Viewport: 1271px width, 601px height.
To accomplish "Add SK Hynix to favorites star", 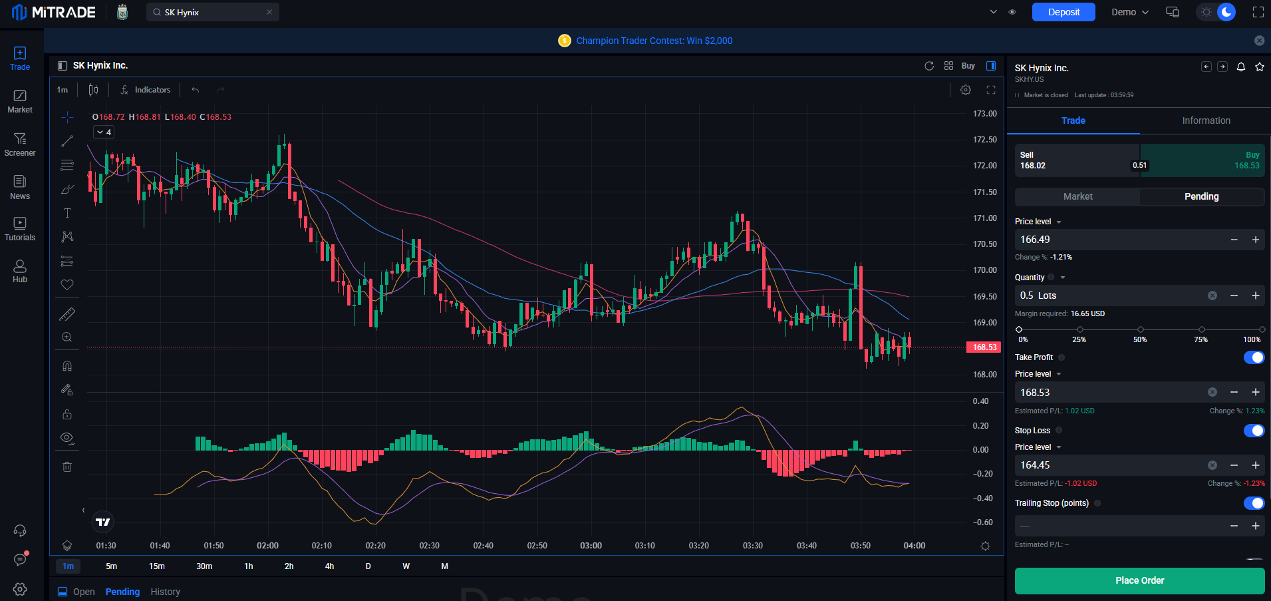I will tap(1260, 67).
